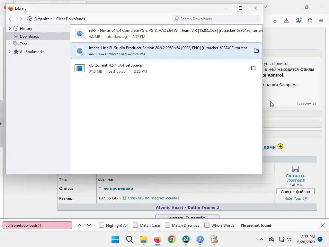Select the reFX Nexus torrent download

(x=166, y=33)
